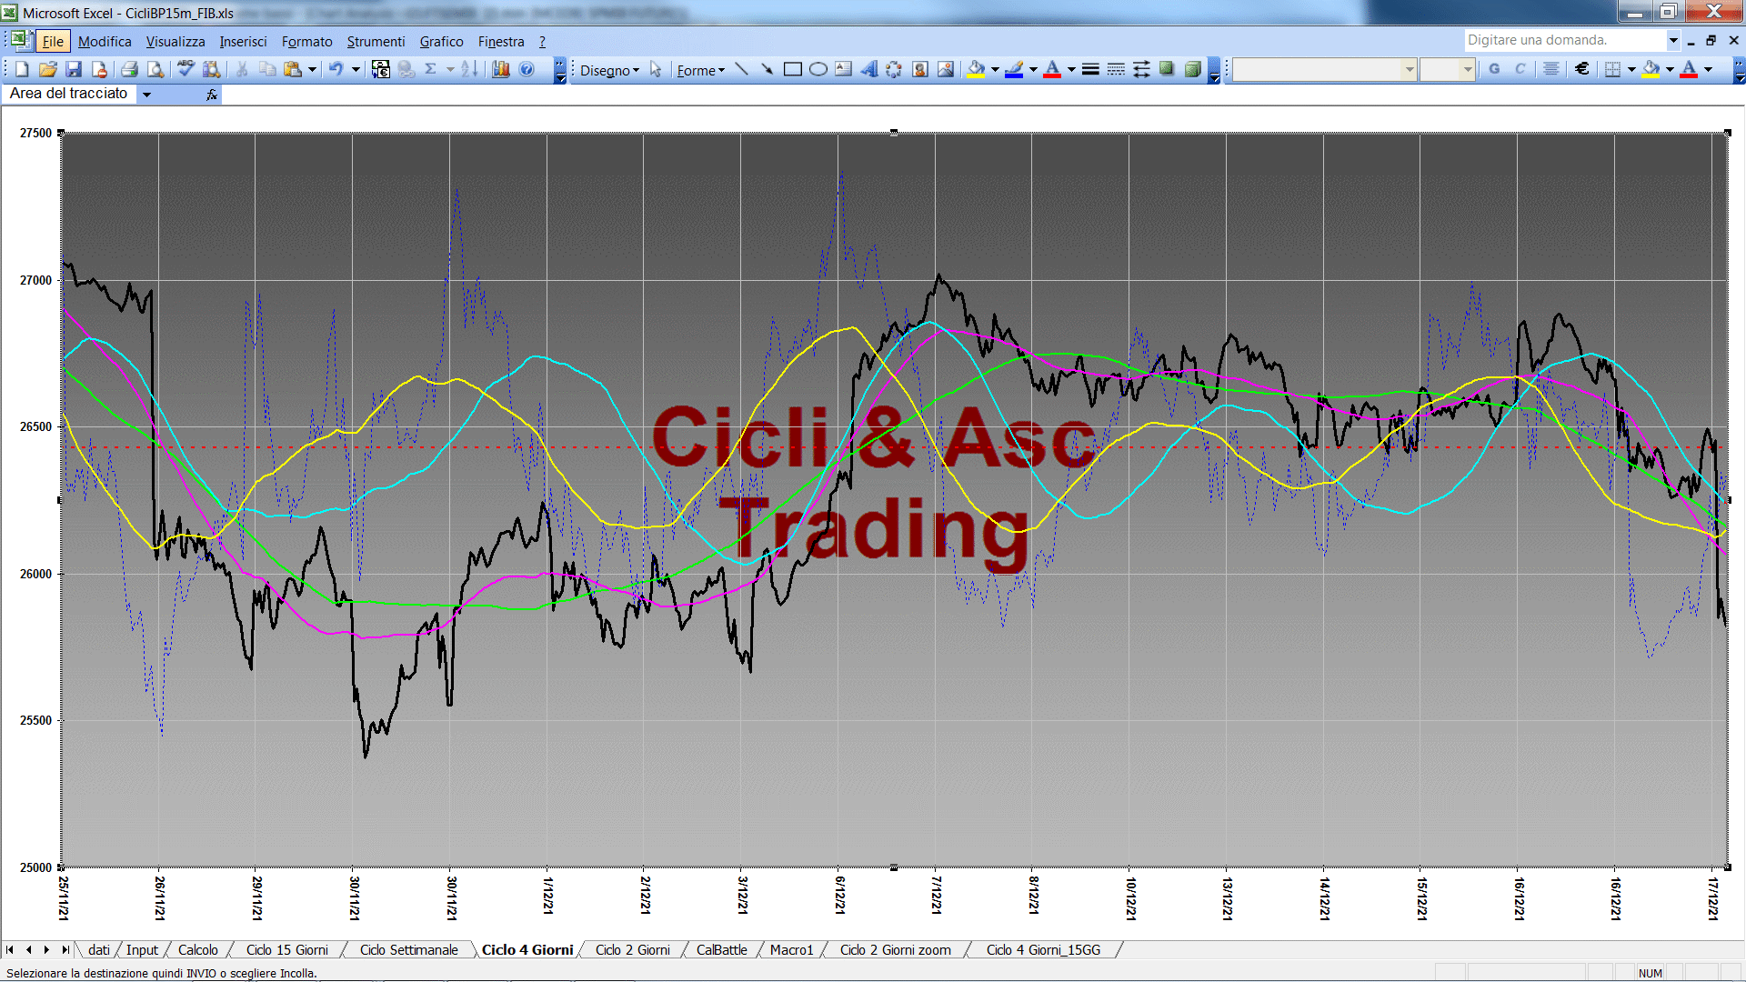Apply red formatting Font Color
Image resolution: width=1746 pixels, height=982 pixels.
coord(1689,69)
